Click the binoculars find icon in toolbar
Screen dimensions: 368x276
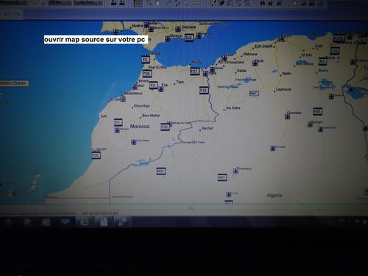(263, 3)
